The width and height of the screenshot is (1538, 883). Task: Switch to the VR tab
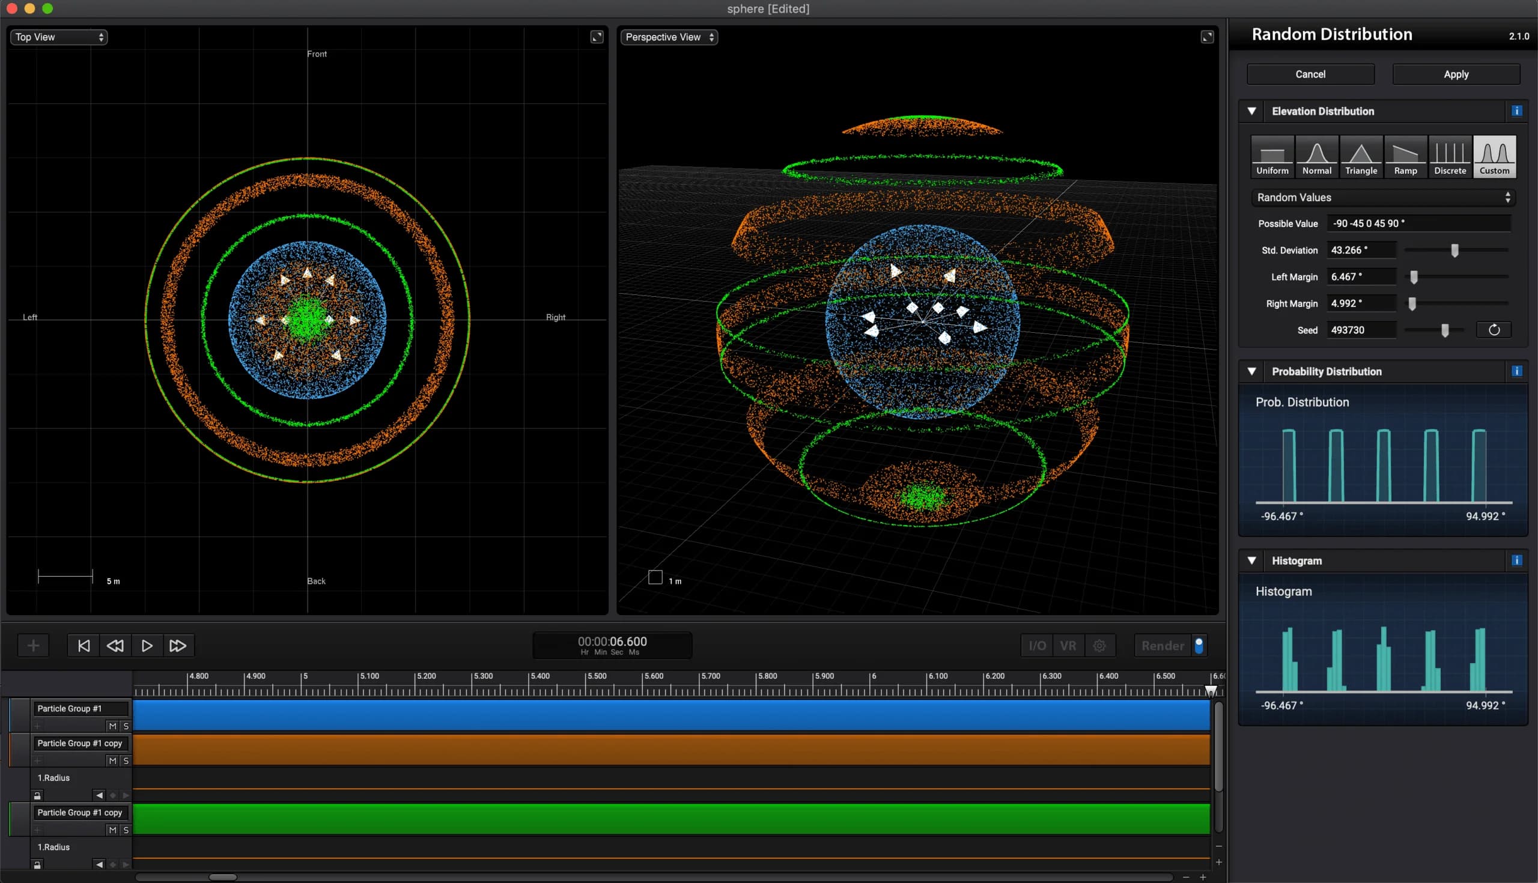(1069, 645)
